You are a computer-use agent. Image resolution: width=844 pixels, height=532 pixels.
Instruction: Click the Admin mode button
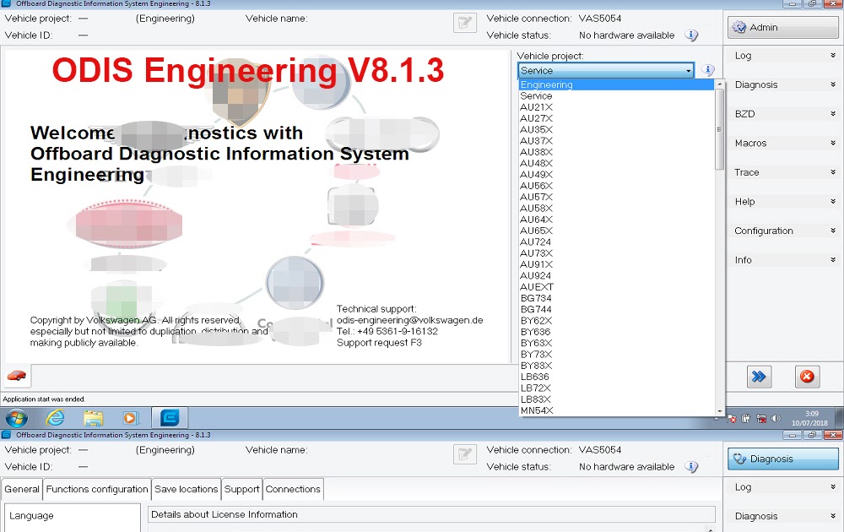click(783, 27)
